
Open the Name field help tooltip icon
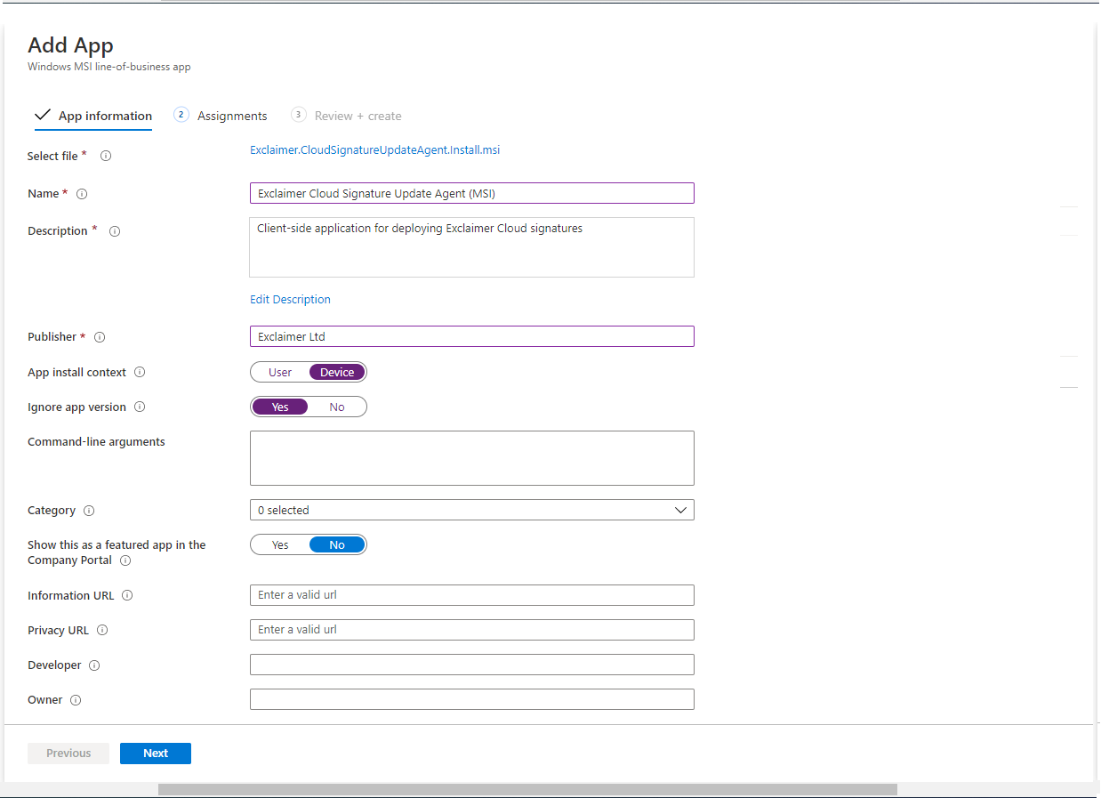click(x=84, y=193)
